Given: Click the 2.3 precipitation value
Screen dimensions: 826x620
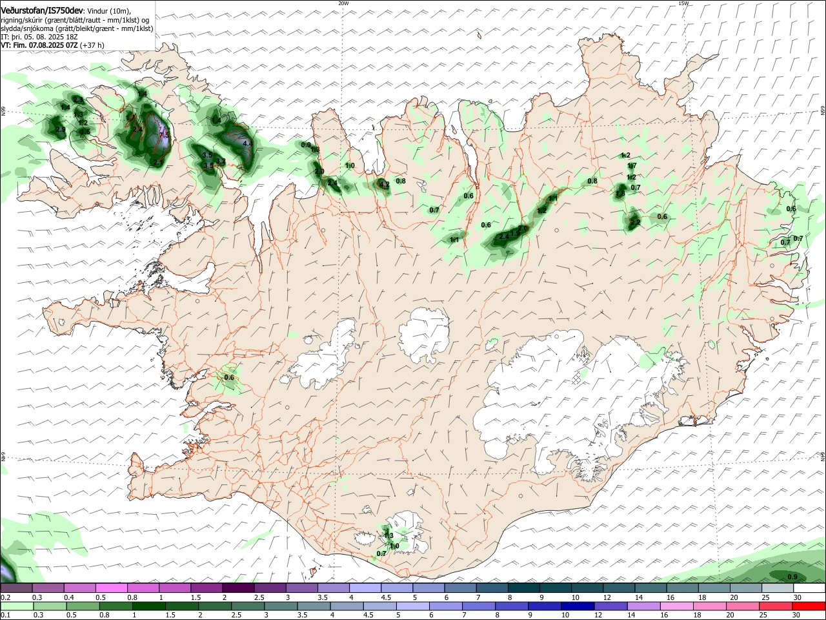Looking at the screenshot, I should pyautogui.click(x=78, y=99).
